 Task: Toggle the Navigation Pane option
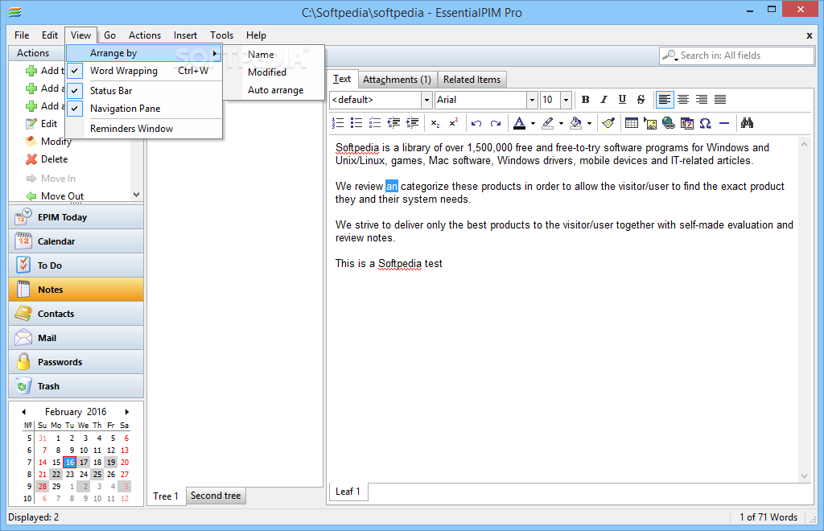[x=144, y=109]
